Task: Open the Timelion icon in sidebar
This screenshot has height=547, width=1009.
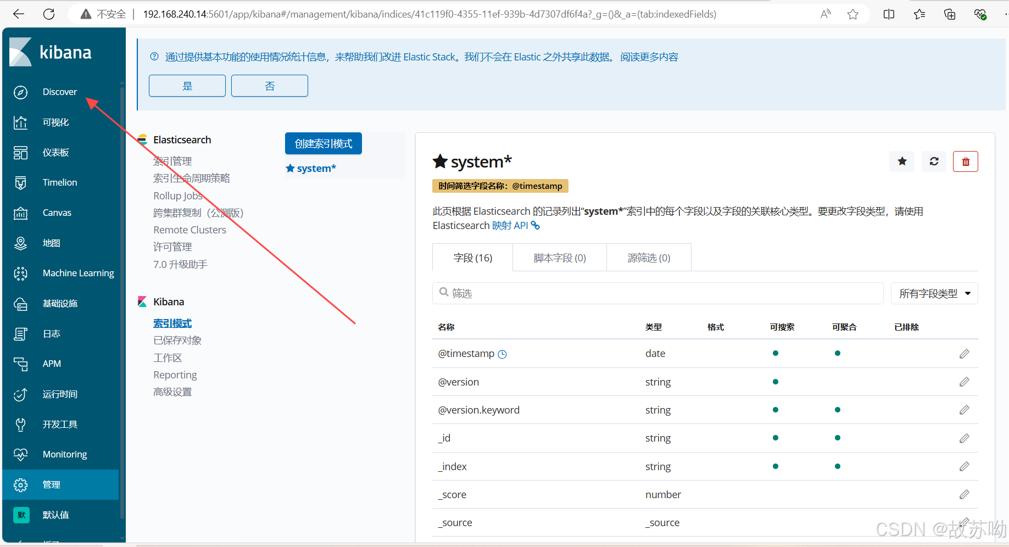Action: [20, 183]
